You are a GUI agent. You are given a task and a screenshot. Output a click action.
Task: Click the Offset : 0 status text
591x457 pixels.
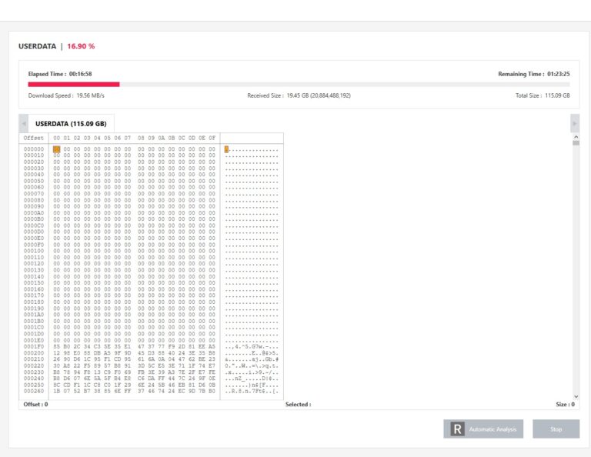pyautogui.click(x=35, y=404)
